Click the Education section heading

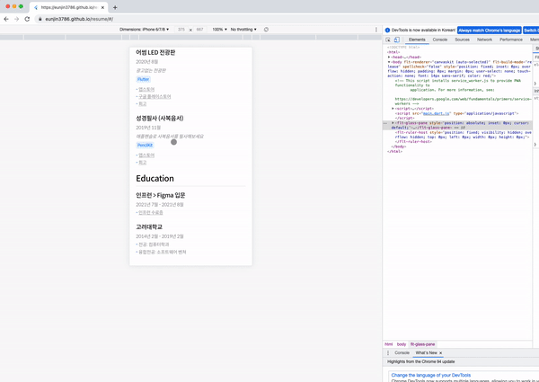[155, 179]
